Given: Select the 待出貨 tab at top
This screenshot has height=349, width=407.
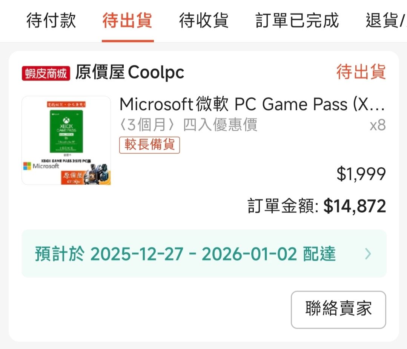Looking at the screenshot, I should (127, 20).
